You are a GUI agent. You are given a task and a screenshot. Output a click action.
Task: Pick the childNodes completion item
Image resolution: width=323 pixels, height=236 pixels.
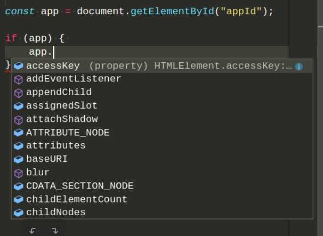pyautogui.click(x=162, y=213)
